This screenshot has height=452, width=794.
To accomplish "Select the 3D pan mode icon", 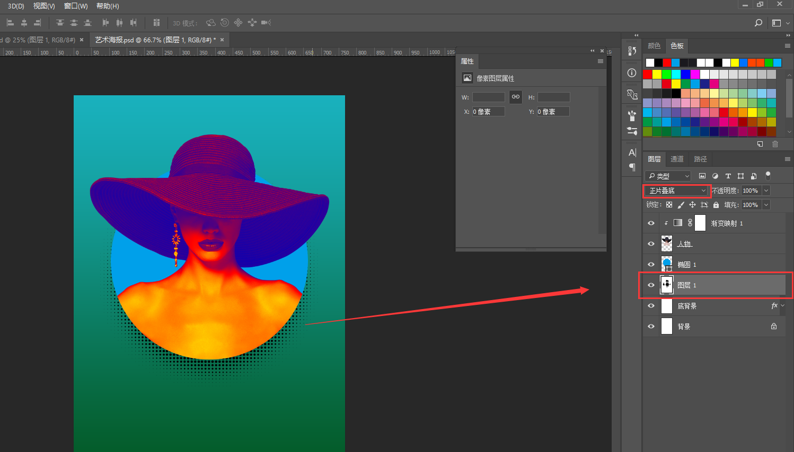I will pos(238,23).
